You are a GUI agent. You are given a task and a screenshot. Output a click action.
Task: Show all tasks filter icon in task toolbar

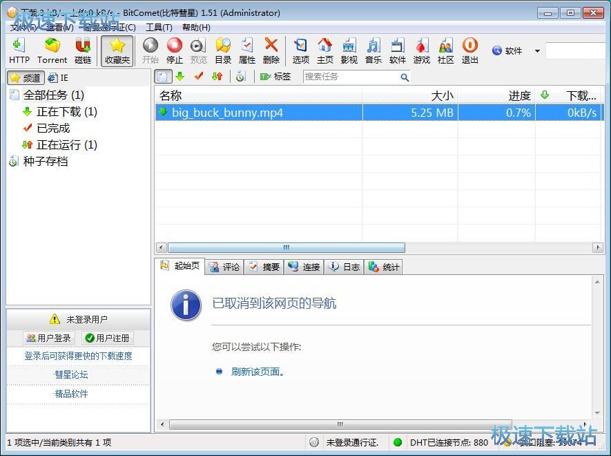163,77
